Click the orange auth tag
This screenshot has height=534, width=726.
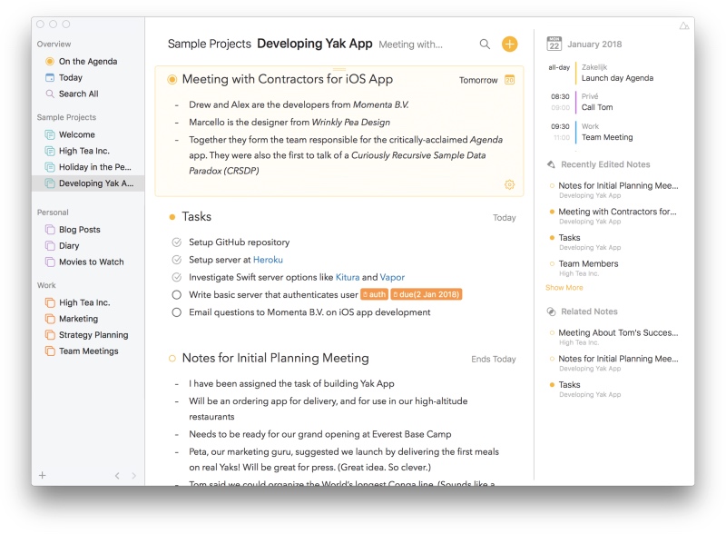pyautogui.click(x=374, y=295)
